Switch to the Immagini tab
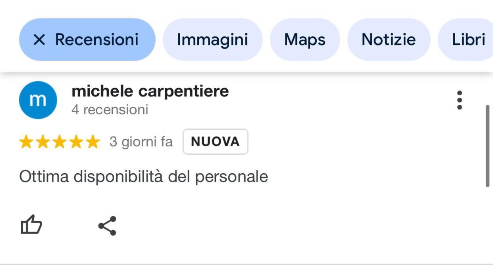 pos(212,40)
